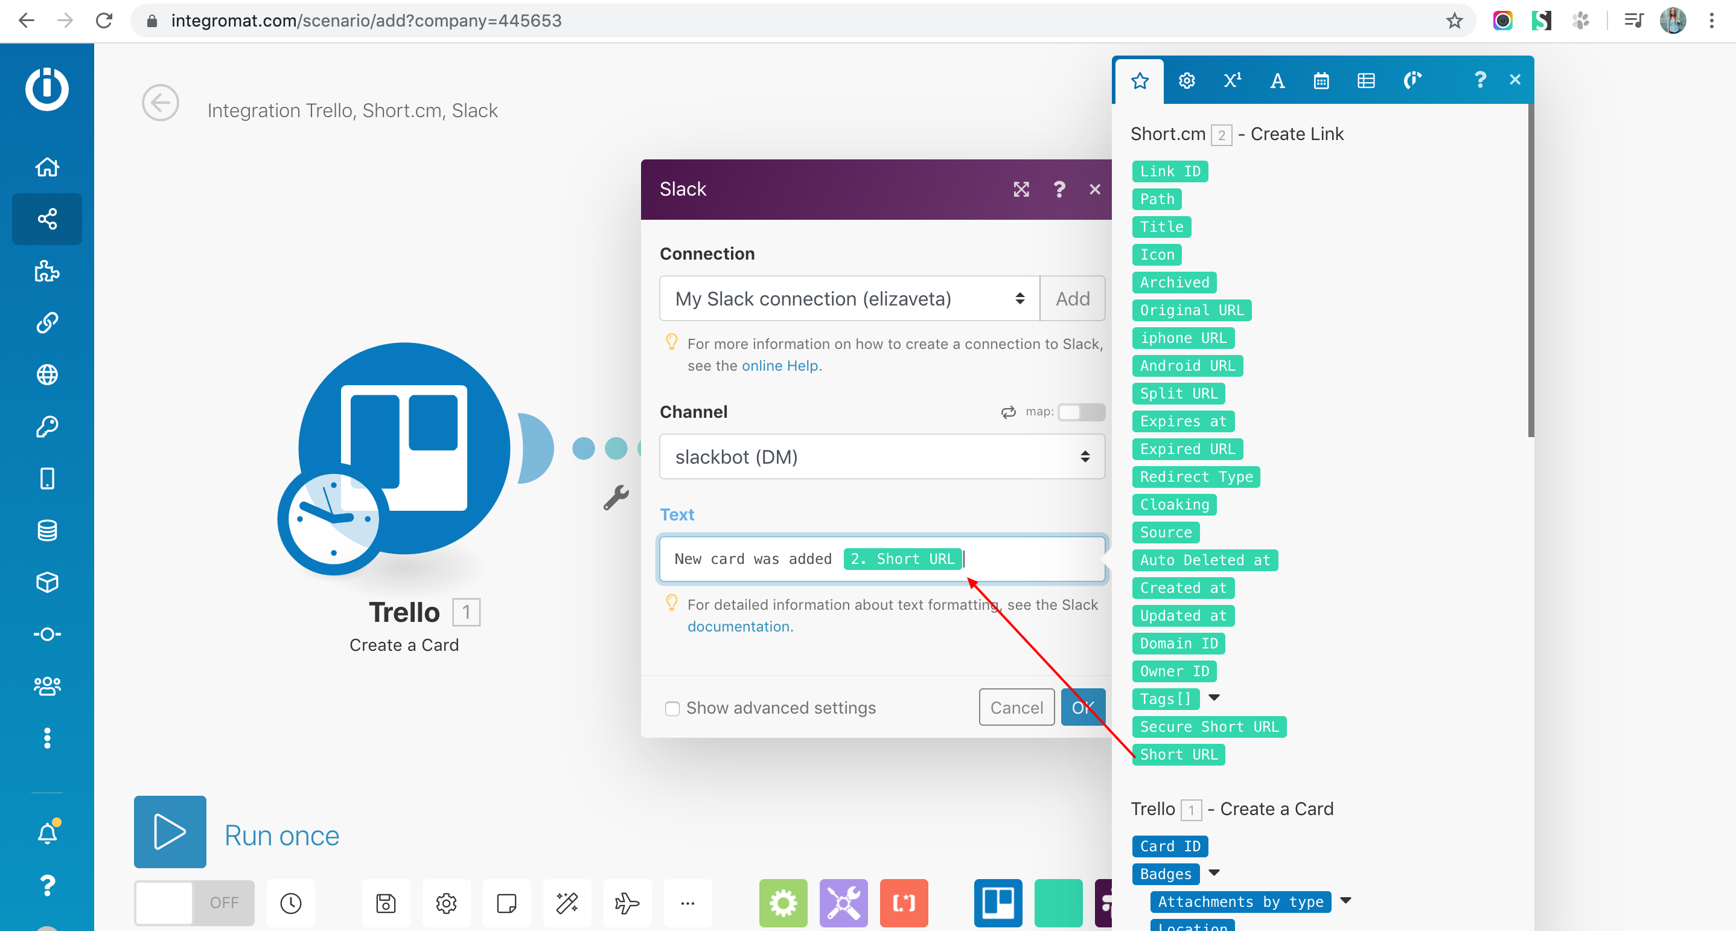This screenshot has height=931, width=1736.
Task: Switch to the Math functions tab
Action: click(x=1232, y=81)
